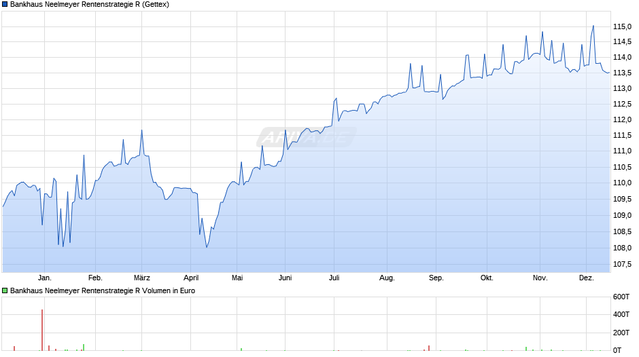639x357 pixels.
Task: Click the green volume legend square
Action: tap(5, 290)
